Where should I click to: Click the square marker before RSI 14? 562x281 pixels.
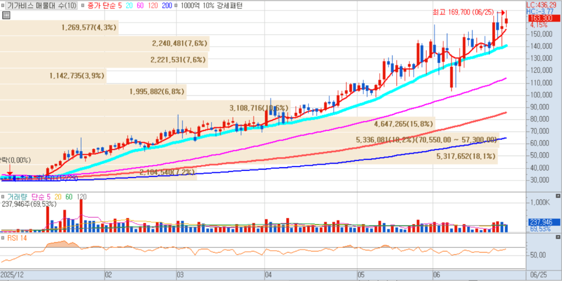tap(3, 237)
